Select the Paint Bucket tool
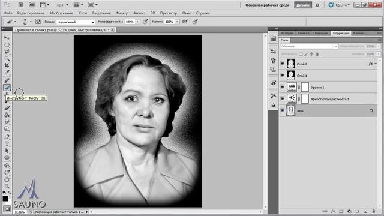 (7, 115)
